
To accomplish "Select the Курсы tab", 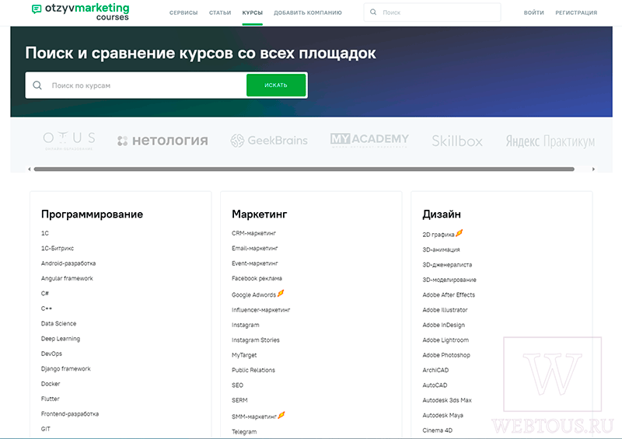I will tap(252, 12).
